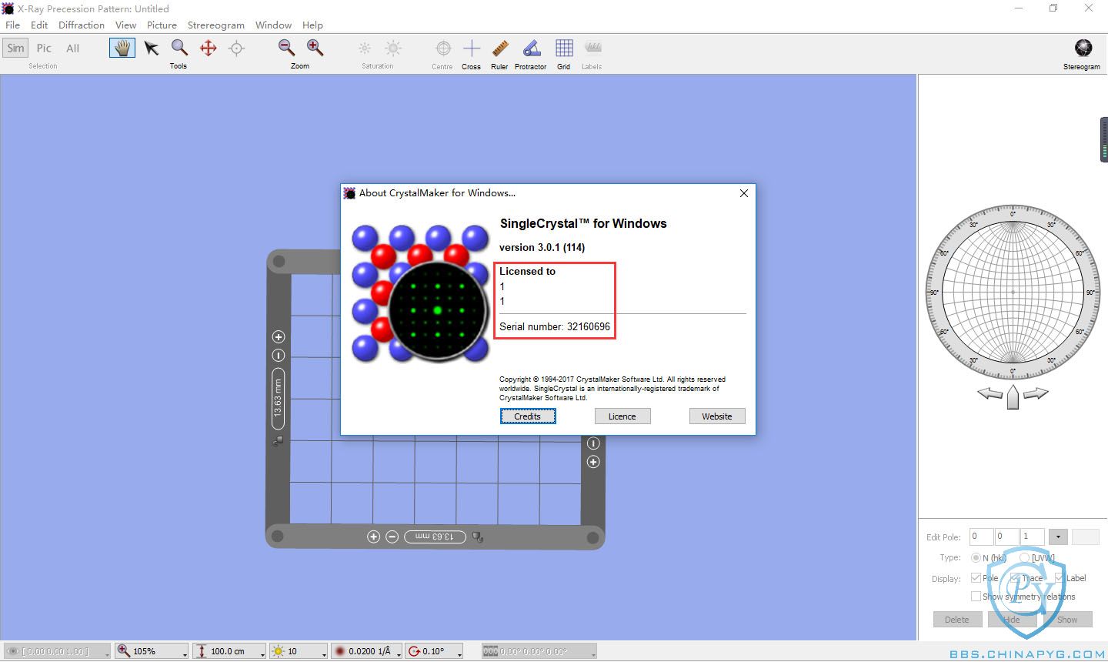Image resolution: width=1108 pixels, height=662 pixels.
Task: Click the Centre toolbar icon
Action: click(442, 48)
